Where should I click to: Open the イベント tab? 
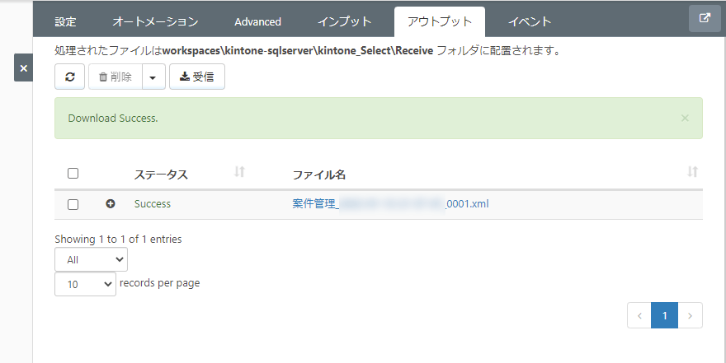pos(530,21)
